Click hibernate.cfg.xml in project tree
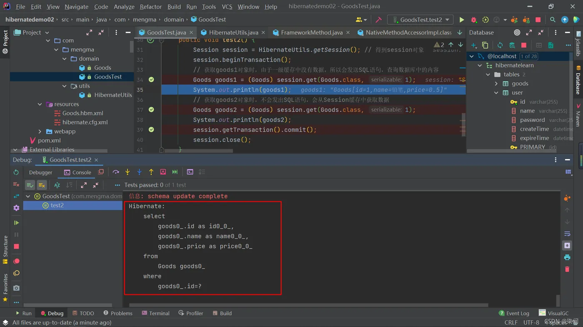This screenshot has height=327, width=583. coord(85,122)
